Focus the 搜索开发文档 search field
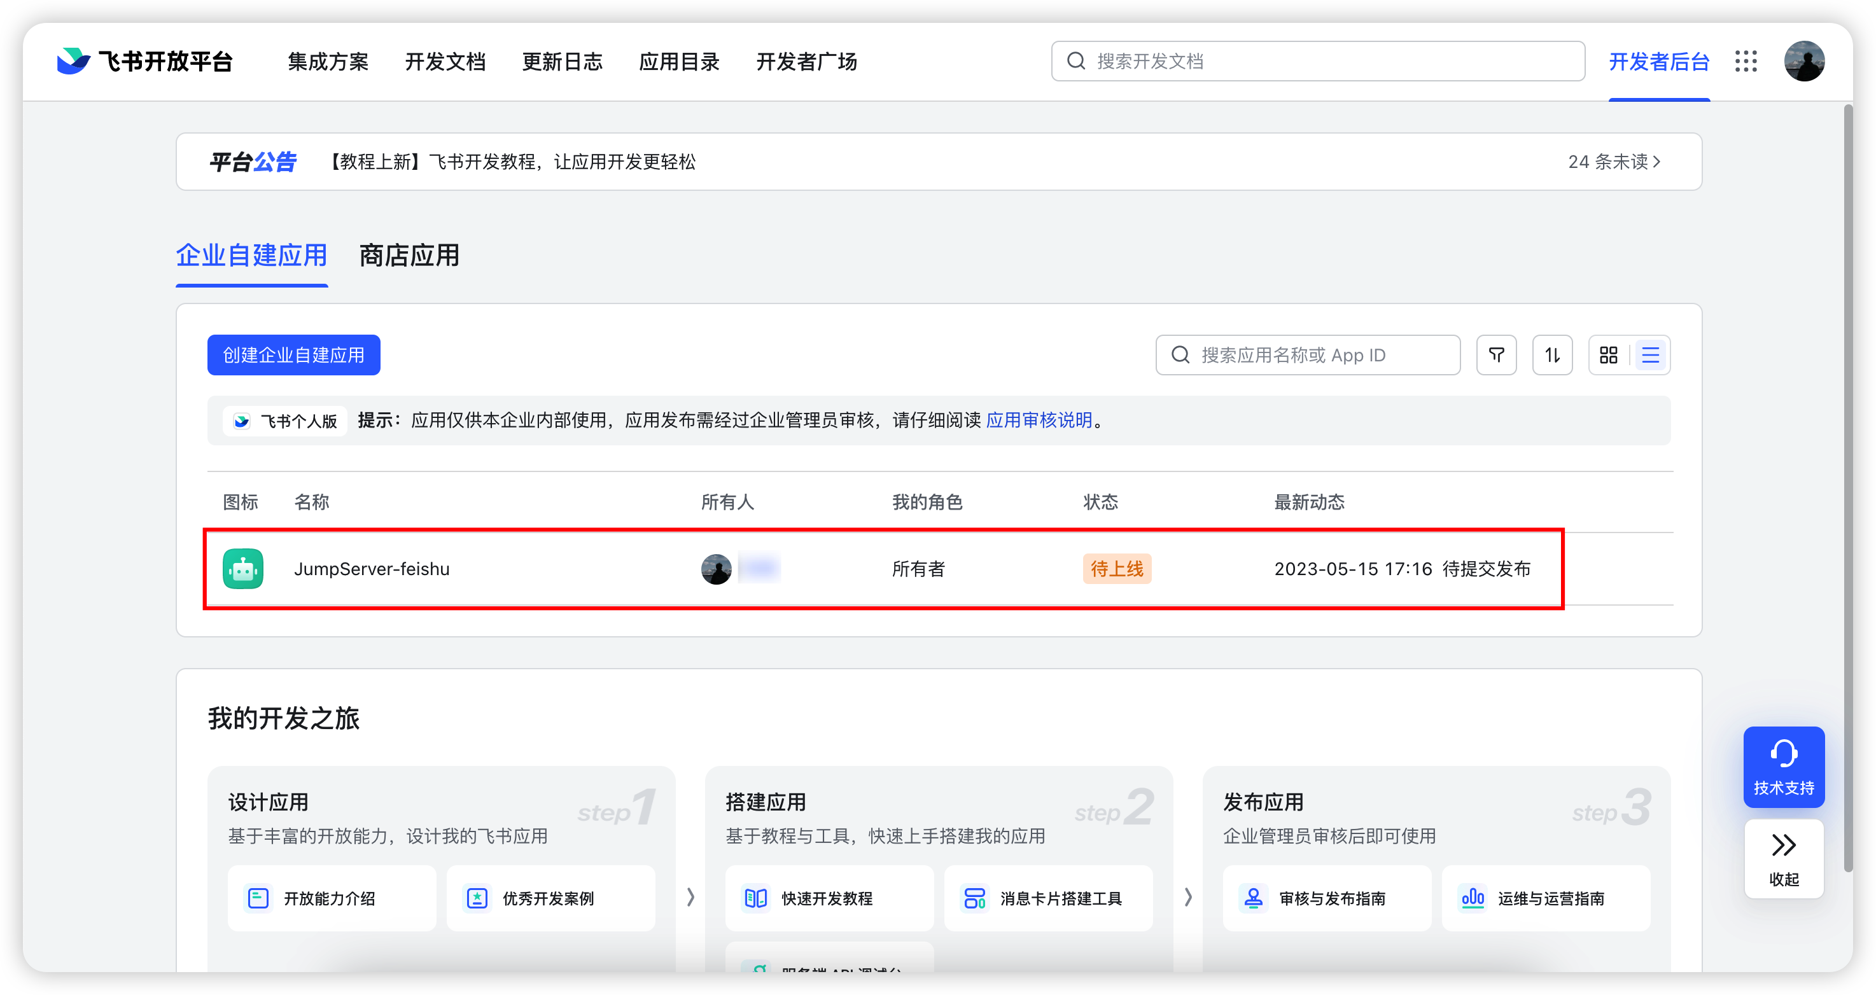 (x=1318, y=61)
